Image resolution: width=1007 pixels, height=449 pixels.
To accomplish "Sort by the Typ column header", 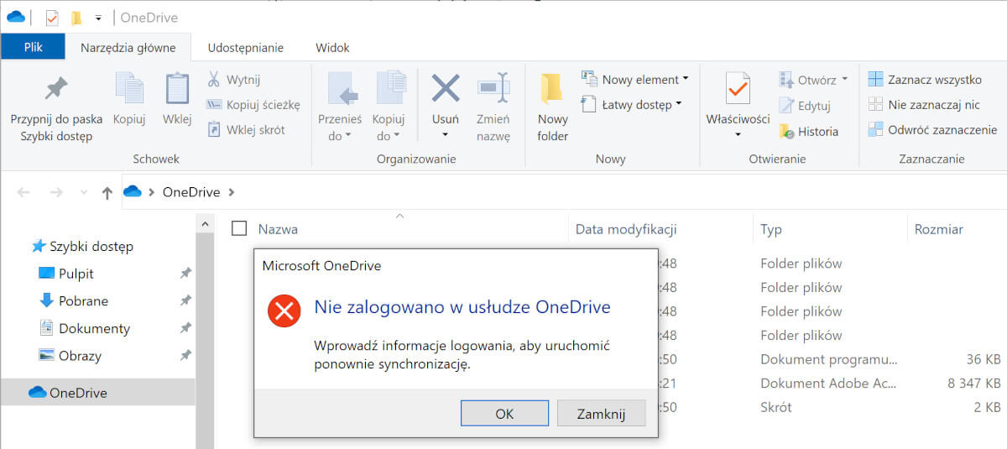I will pos(770,229).
